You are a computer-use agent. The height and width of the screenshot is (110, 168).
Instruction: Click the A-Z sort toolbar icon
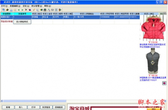coord(49,10)
